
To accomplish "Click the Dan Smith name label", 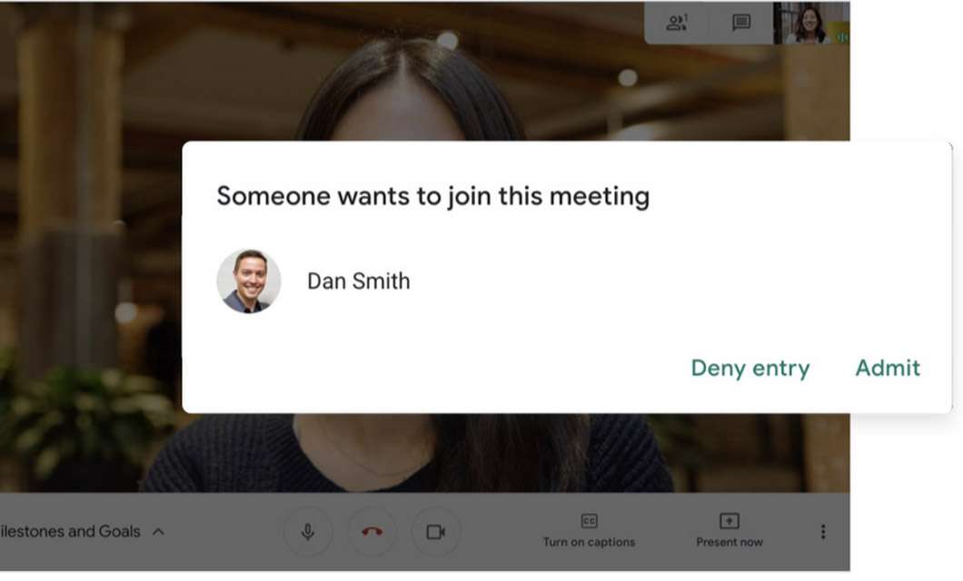I will pos(358,281).
